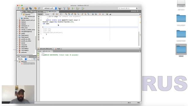Screen dimensions: 188x106
Task: Click the New File toolbar icon
Action: pyautogui.click(x=19, y=8)
